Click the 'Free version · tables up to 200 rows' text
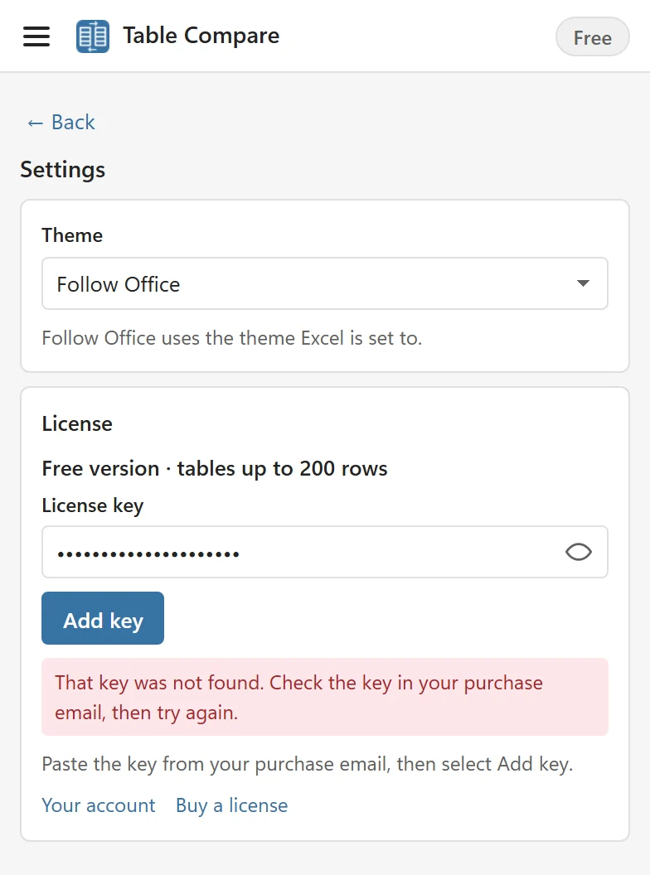The width and height of the screenshot is (650, 875). tap(215, 469)
